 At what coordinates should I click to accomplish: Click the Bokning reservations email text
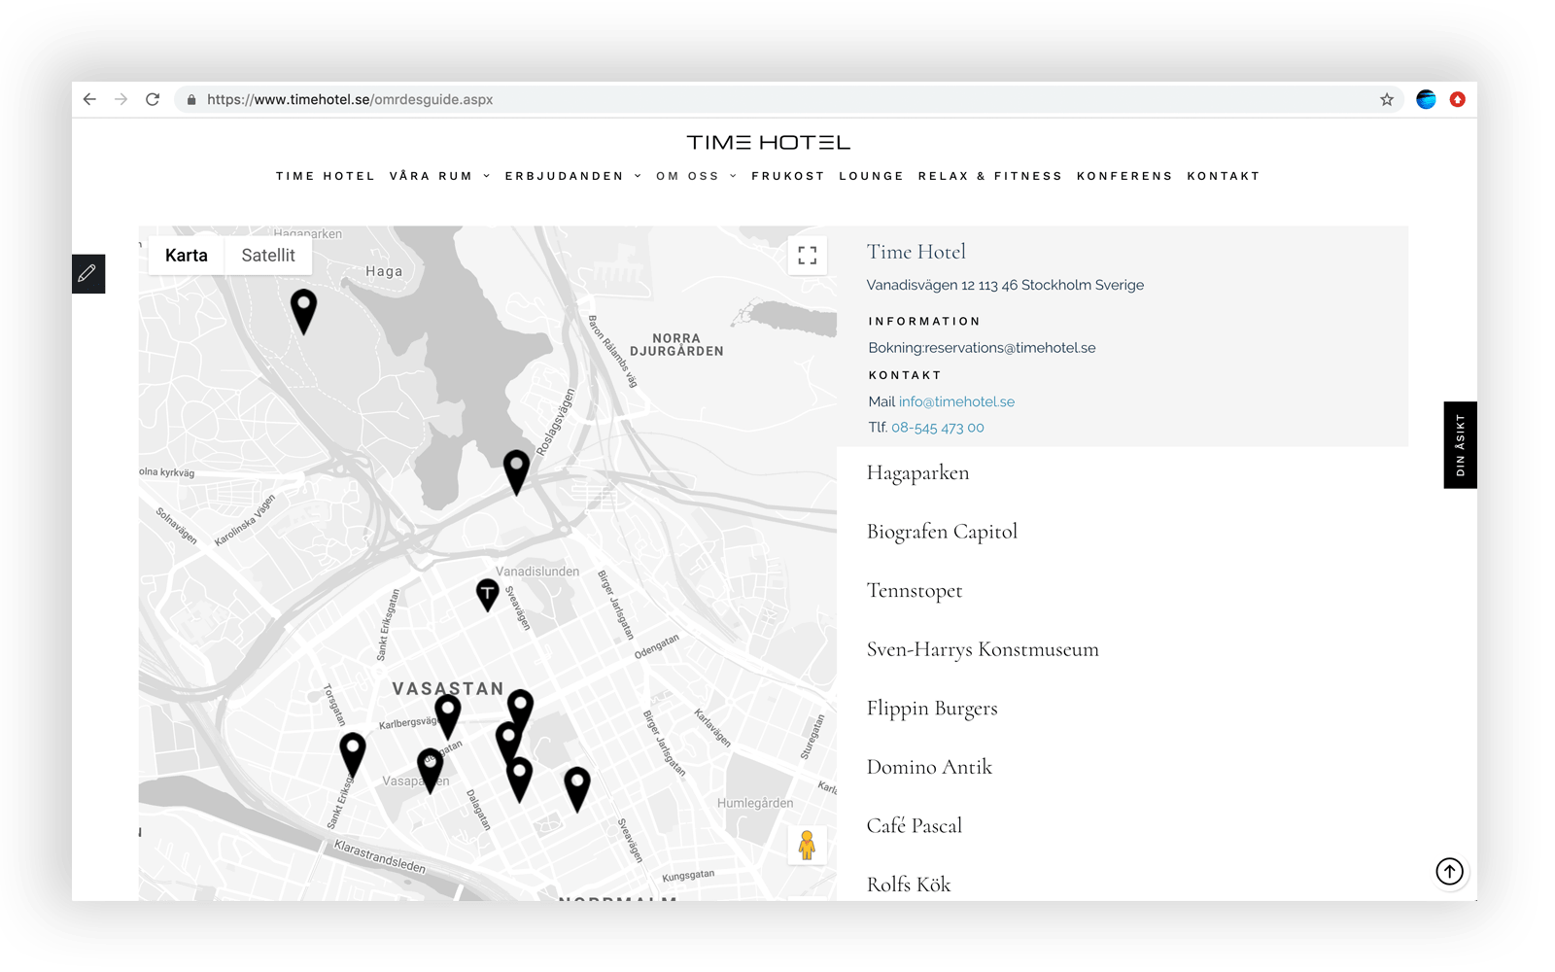point(982,348)
